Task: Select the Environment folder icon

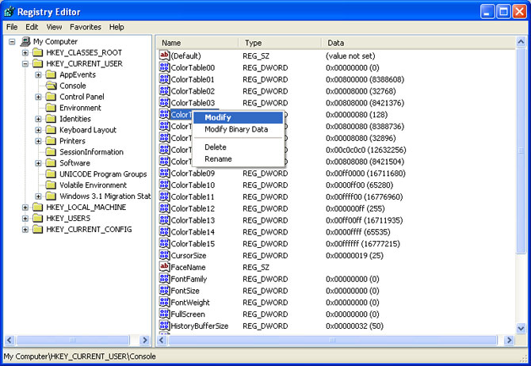Action: (x=52, y=108)
